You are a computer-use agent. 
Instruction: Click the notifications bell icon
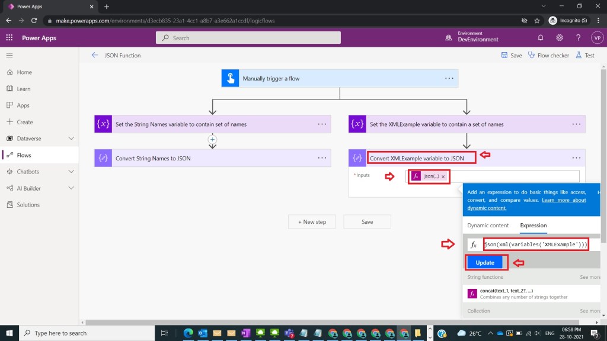541,38
